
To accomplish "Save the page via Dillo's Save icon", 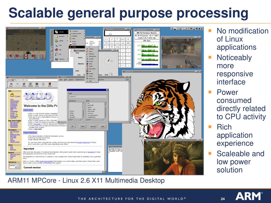I will pyautogui.click(x=37, y=85).
